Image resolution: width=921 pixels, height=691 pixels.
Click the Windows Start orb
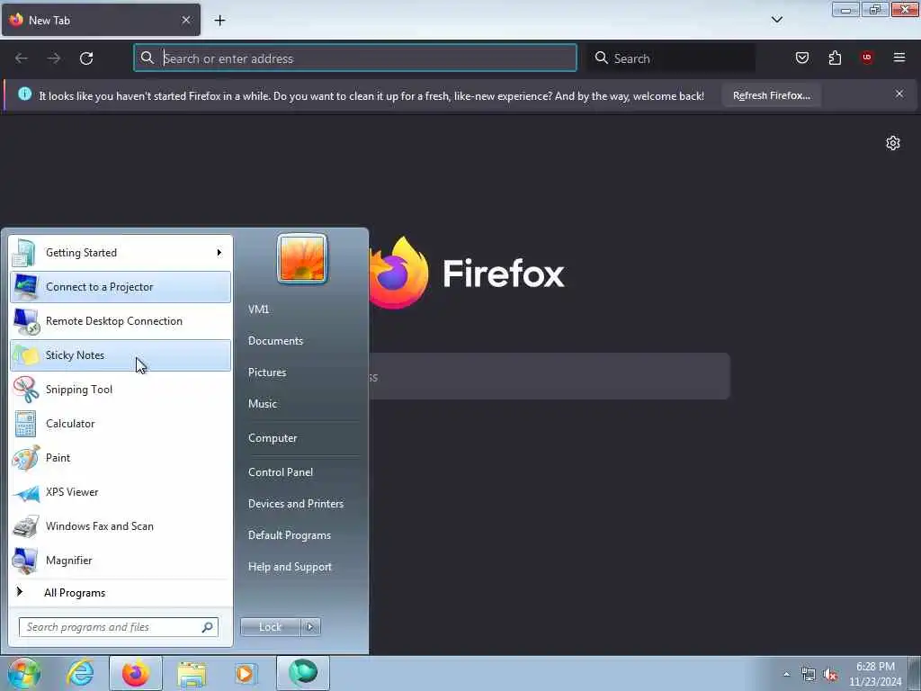(x=23, y=673)
